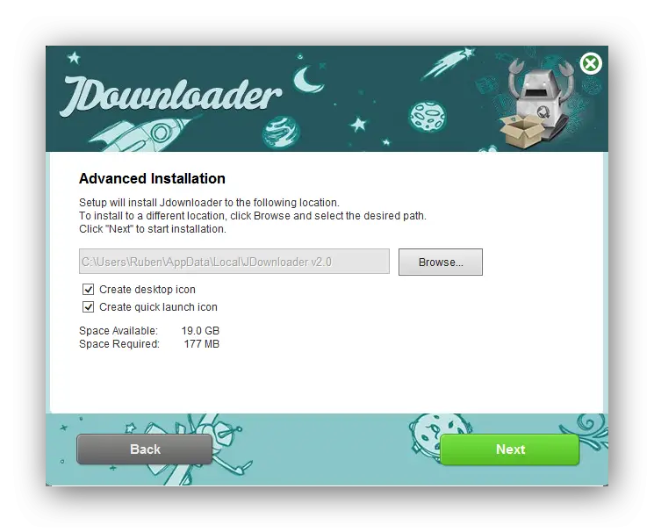This screenshot has width=654, height=532.
Task: Click the Advanced Installation heading
Action: coord(152,178)
